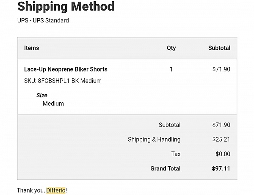
Task: Click the shipping cost $25.21
Action: (221, 140)
